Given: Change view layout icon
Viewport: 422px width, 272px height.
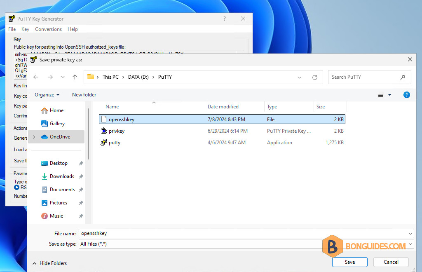Looking at the screenshot, I should coord(380,95).
